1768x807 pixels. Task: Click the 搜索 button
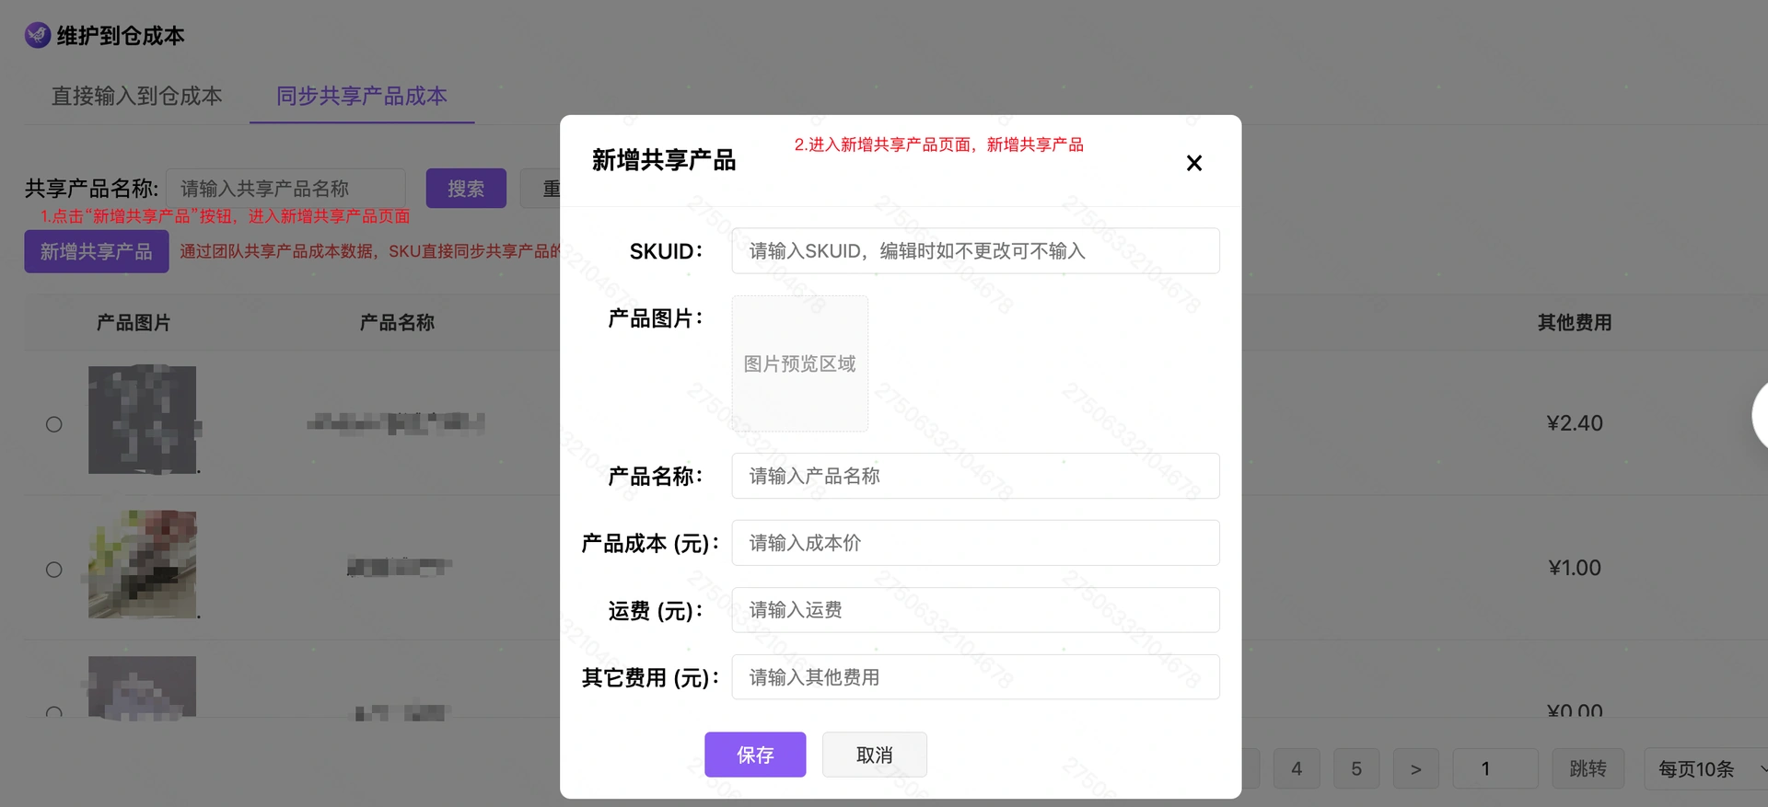coord(466,189)
